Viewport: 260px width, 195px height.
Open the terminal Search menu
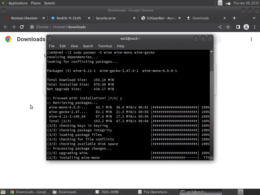[88, 46]
